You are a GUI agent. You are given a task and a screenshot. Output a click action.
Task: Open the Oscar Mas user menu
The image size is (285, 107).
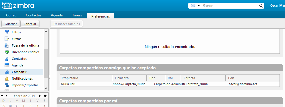click(277, 6)
